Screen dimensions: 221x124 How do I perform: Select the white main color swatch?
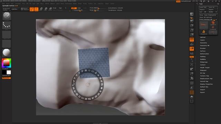(x=9, y=72)
